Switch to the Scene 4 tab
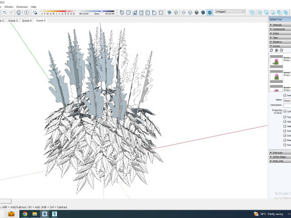 click(27, 21)
